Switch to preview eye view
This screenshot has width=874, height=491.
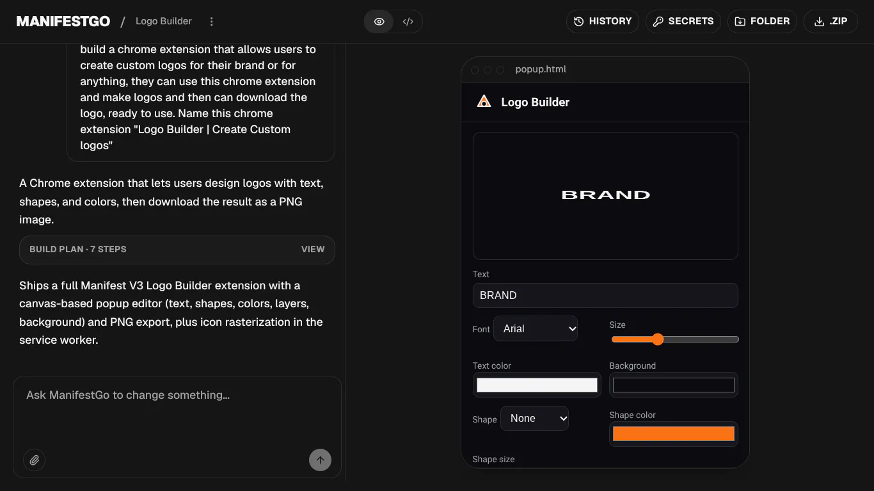tap(379, 21)
